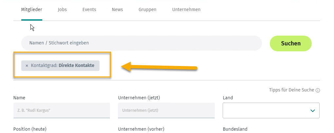Focus the Unternehmen (jetzt) input field
This screenshot has height=133, width=334.
[166, 110]
